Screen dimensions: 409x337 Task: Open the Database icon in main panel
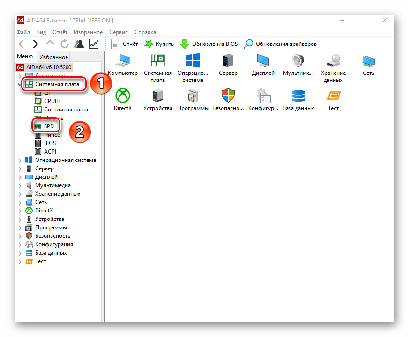click(x=298, y=96)
